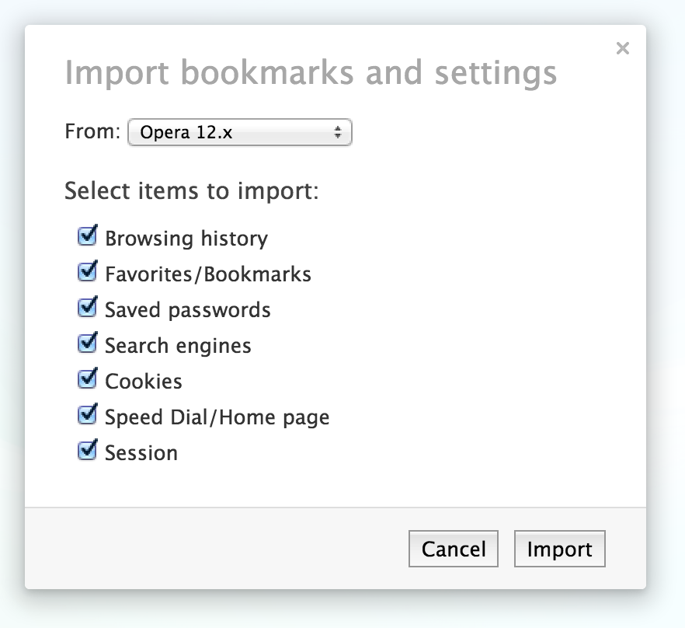Click the 'Cookies' label text
The width and height of the screenshot is (685, 628).
point(144,382)
